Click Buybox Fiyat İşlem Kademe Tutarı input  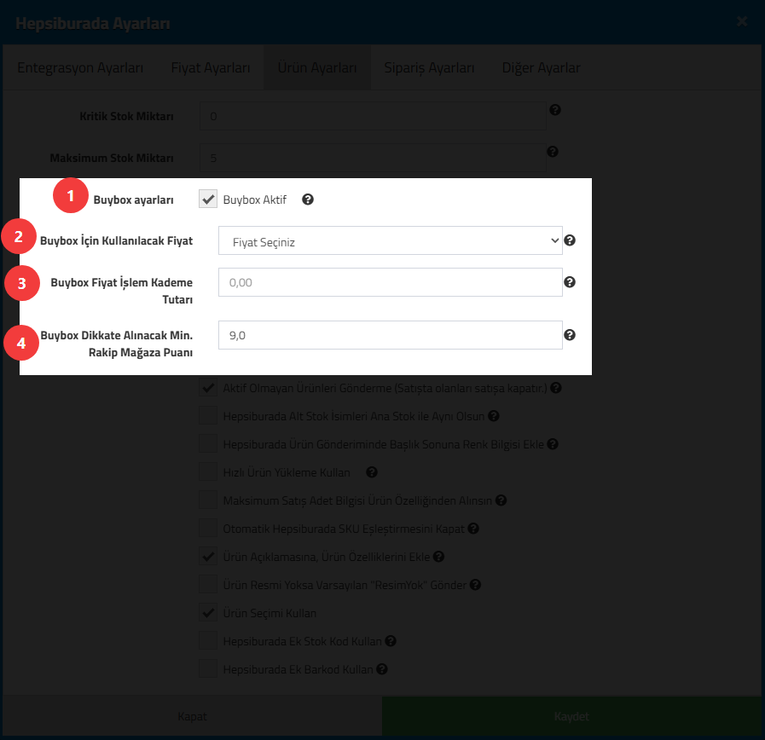[x=391, y=282]
